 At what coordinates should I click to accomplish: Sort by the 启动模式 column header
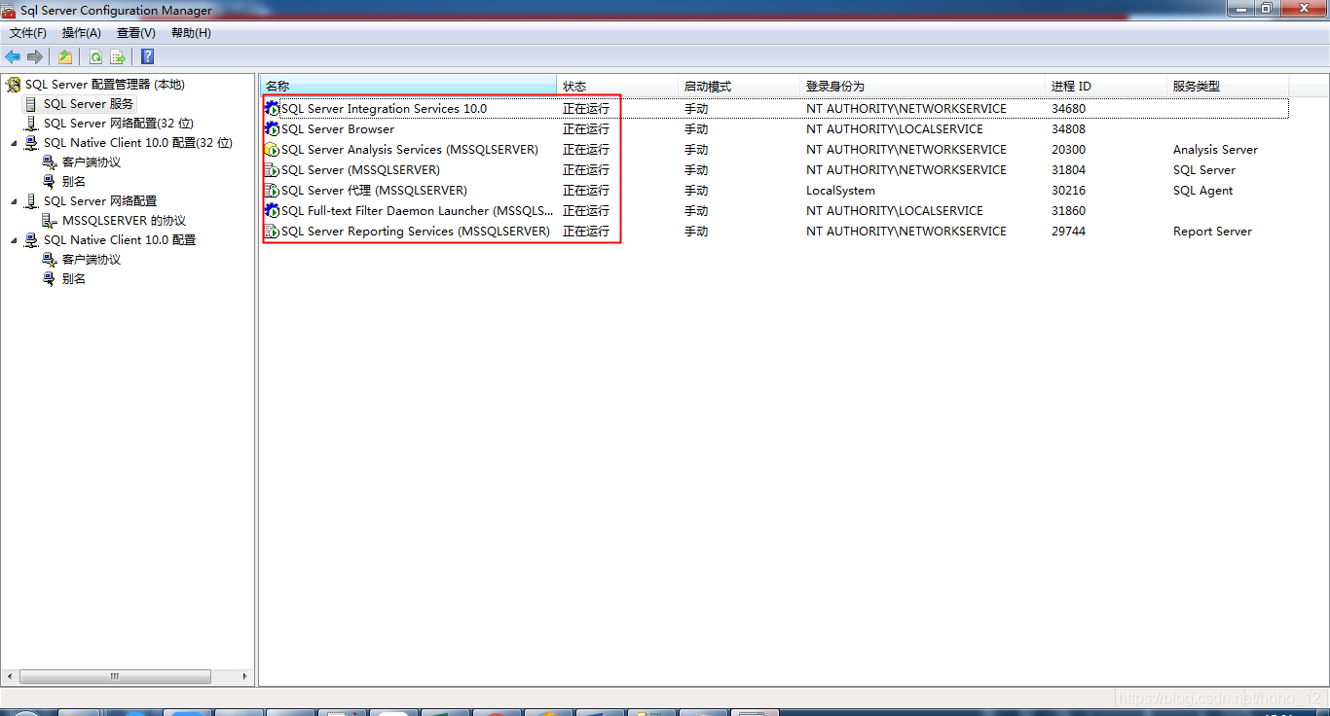tap(739, 86)
